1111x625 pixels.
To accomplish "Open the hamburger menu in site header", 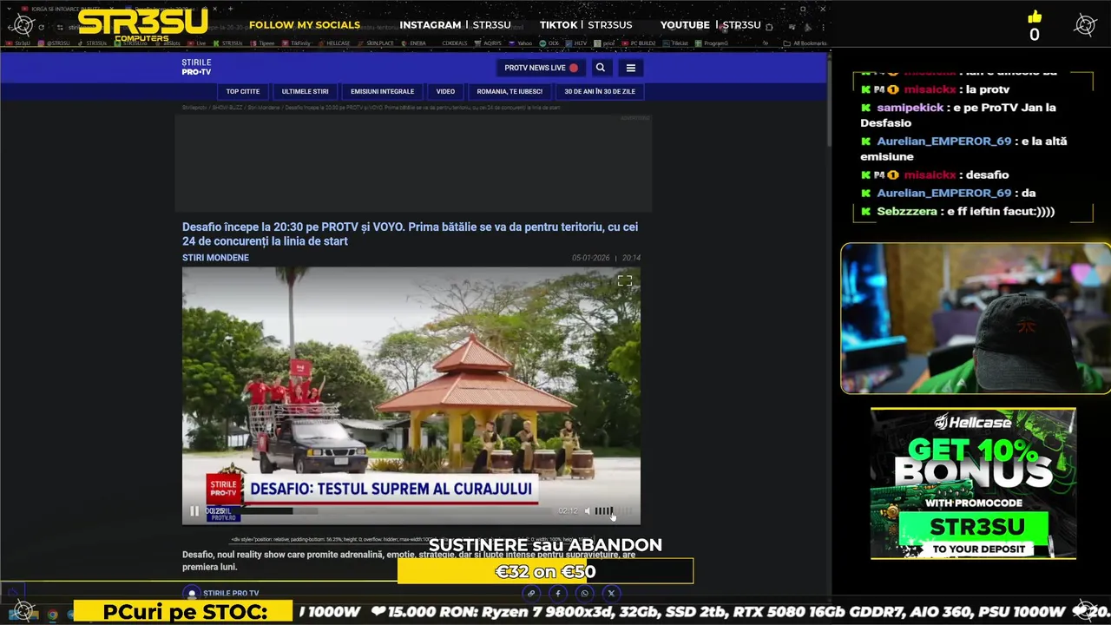I will [631, 68].
